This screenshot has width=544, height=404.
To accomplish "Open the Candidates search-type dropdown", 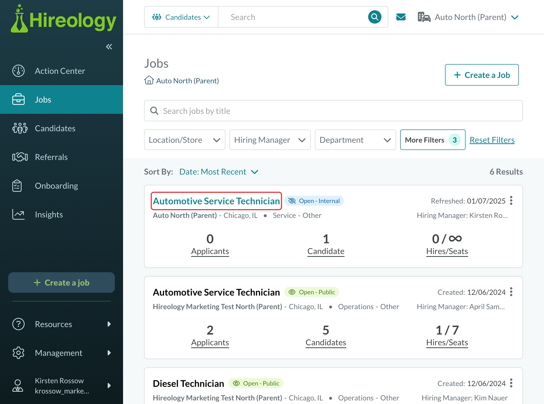I will [181, 17].
